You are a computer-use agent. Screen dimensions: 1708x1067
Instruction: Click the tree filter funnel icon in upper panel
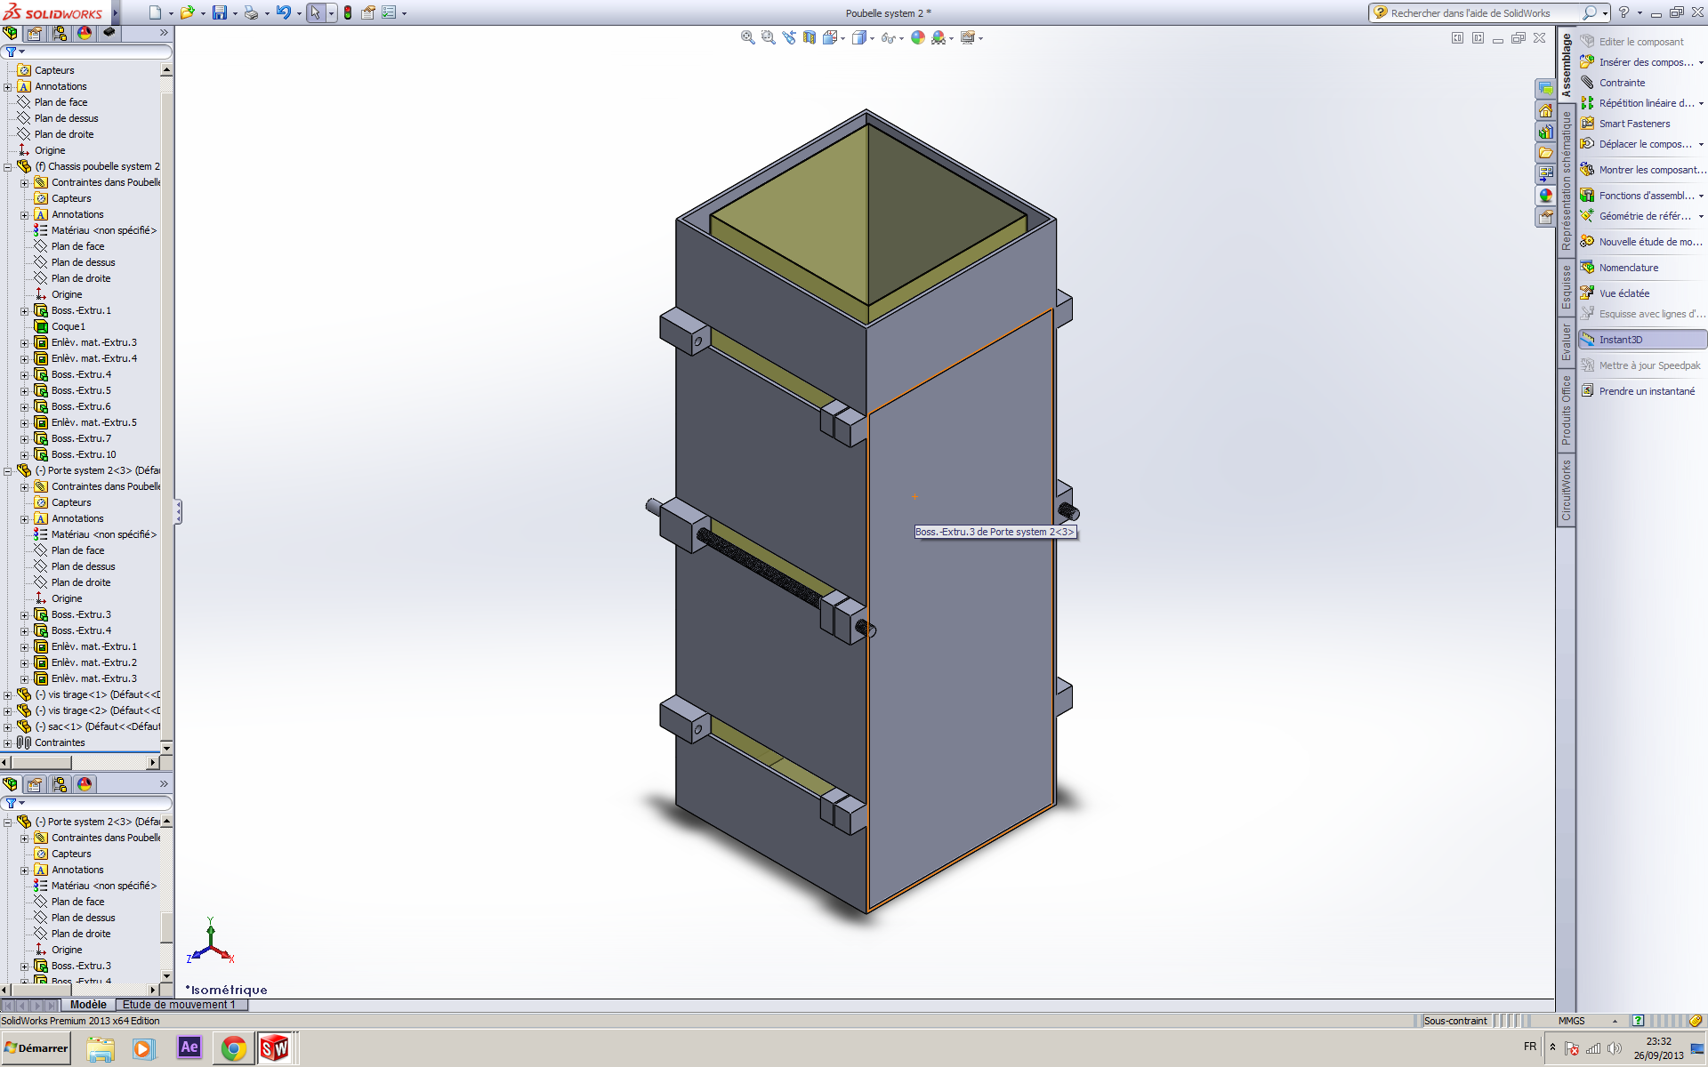tap(12, 52)
